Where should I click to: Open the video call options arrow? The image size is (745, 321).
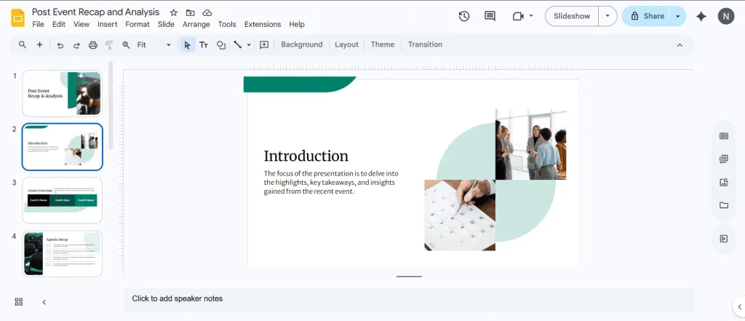531,16
